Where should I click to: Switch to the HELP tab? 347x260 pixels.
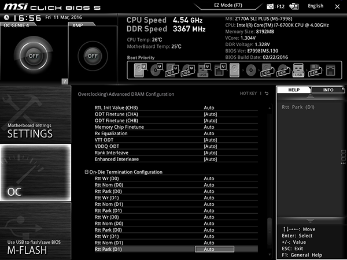coord(294,90)
